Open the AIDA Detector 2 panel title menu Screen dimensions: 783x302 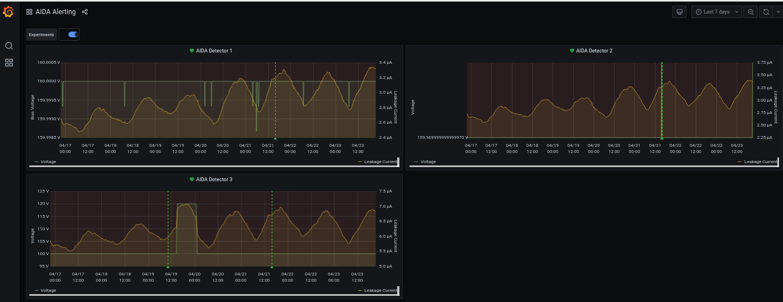pos(594,51)
